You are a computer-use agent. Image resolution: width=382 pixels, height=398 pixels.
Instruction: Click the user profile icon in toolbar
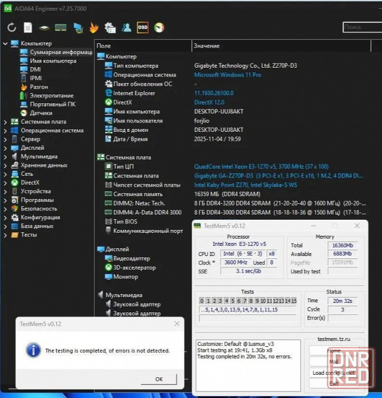click(x=126, y=27)
